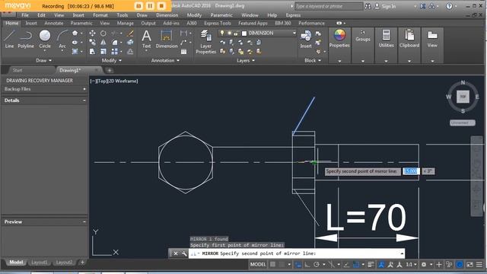Toggle dynamic input in status bar
The height and width of the screenshot is (274, 487).
point(298,264)
